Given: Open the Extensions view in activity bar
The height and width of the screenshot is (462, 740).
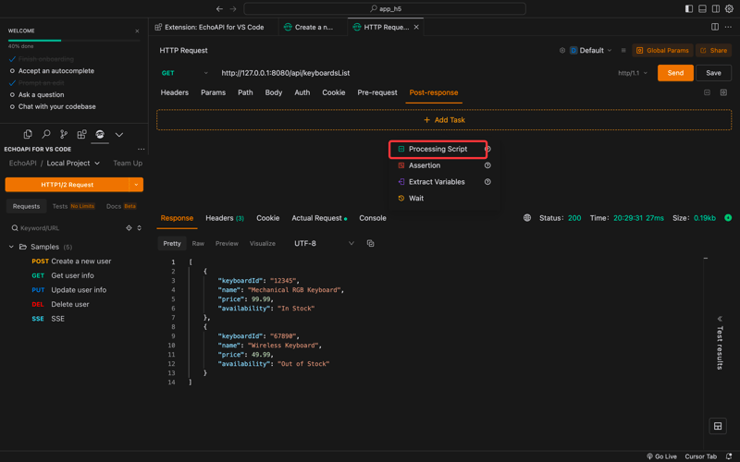Looking at the screenshot, I should pos(81,135).
